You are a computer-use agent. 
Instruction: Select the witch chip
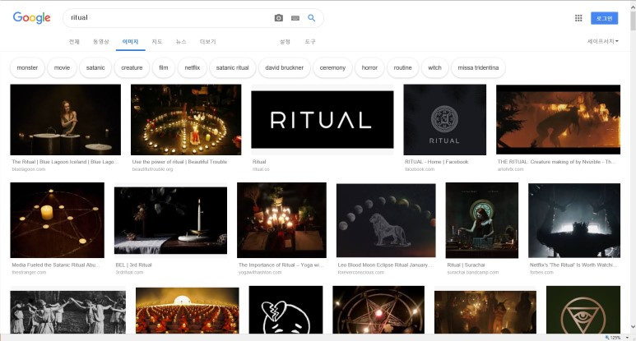point(434,67)
